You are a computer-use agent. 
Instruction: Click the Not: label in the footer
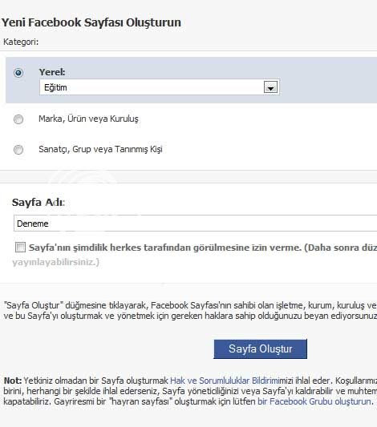13,381
